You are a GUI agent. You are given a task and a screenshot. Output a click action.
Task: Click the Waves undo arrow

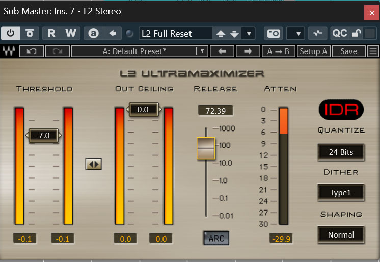pyautogui.click(x=31, y=51)
